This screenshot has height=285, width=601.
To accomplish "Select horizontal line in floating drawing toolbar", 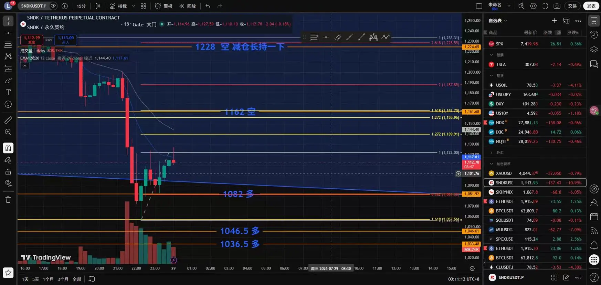I will [x=326, y=37].
